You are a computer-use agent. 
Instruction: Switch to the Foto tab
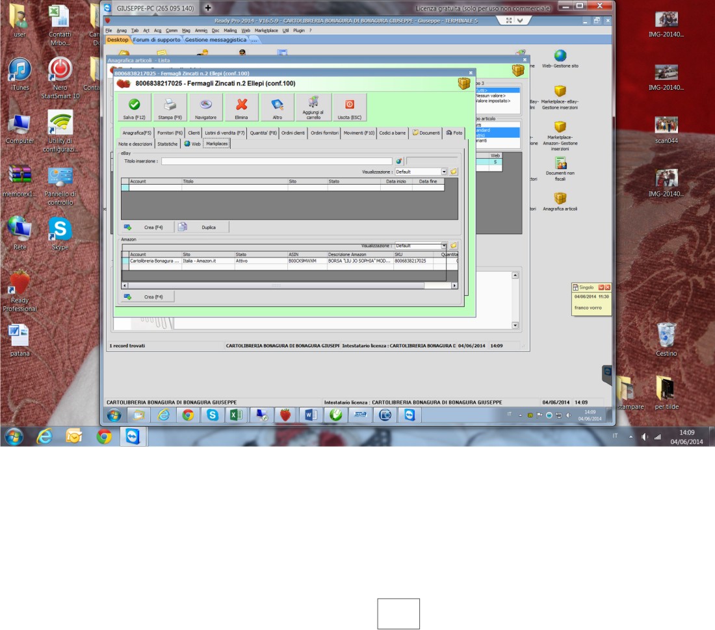[x=454, y=133]
